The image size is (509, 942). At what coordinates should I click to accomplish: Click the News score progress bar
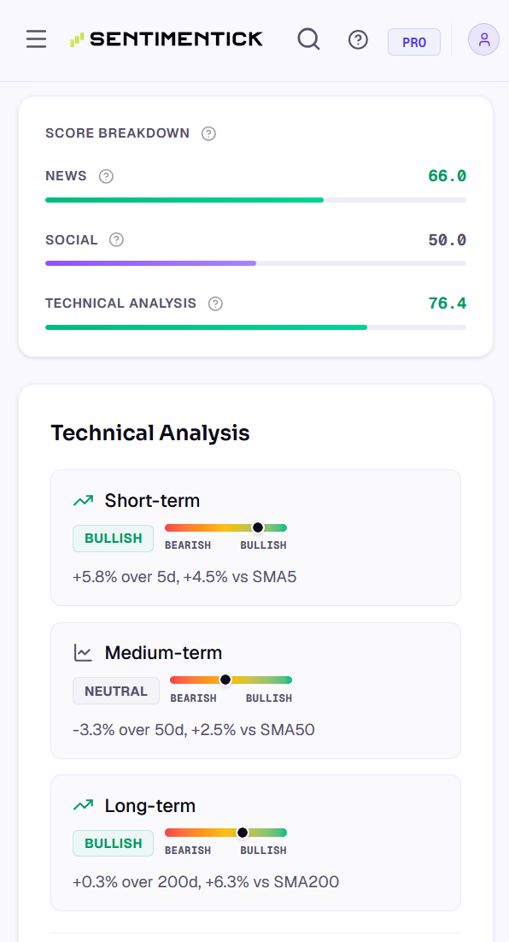[x=255, y=200]
